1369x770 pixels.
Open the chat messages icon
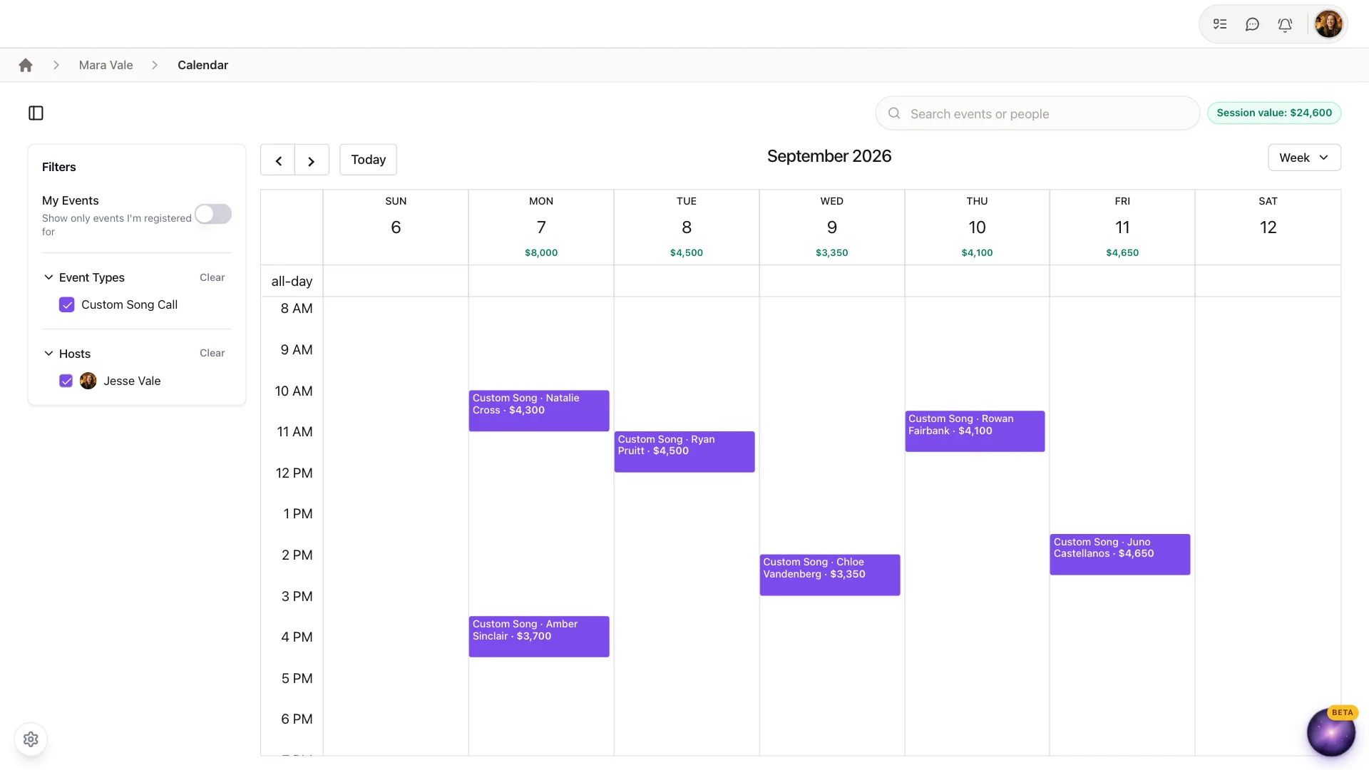click(x=1252, y=24)
